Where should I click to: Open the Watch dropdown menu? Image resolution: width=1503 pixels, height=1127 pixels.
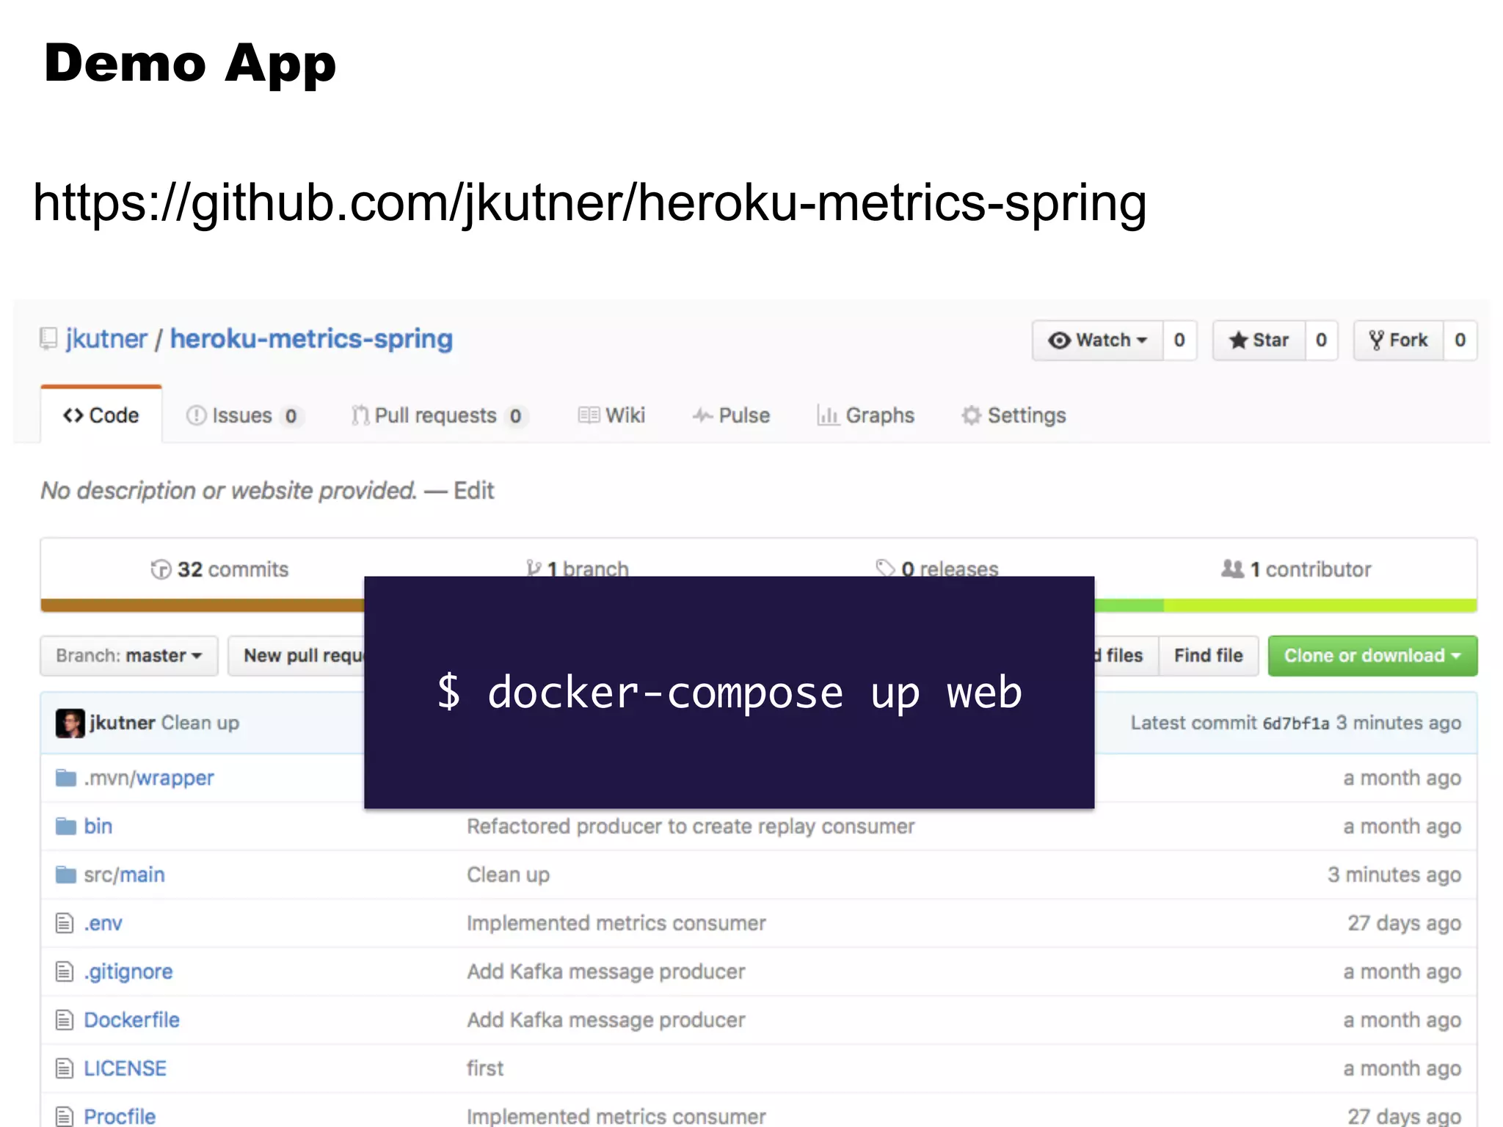(x=1098, y=340)
